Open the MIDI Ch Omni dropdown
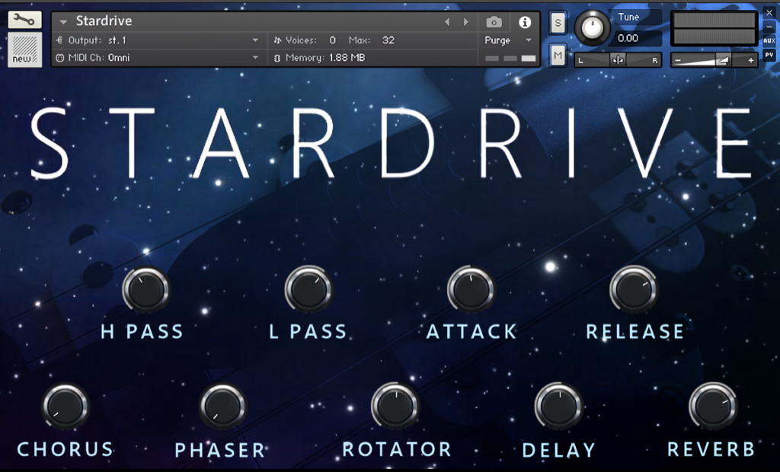780x472 pixels. [x=255, y=58]
